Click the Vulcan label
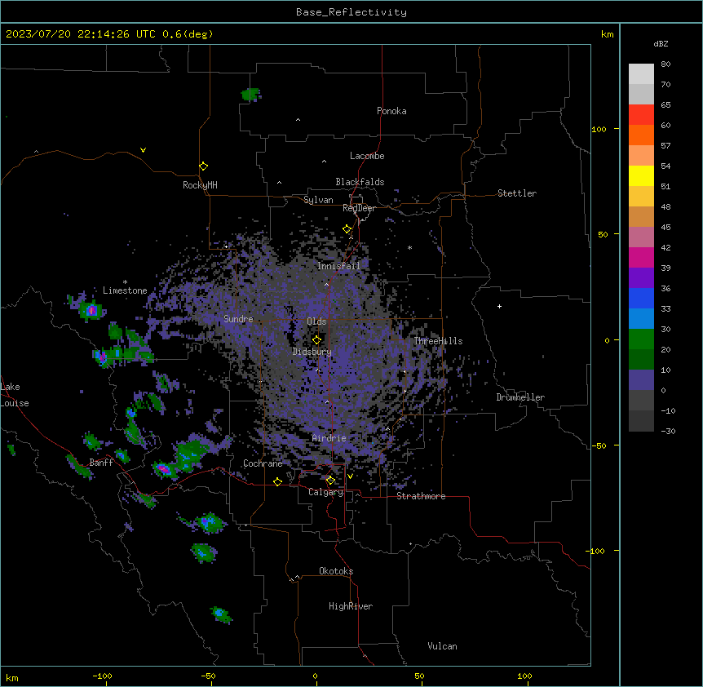 point(443,646)
